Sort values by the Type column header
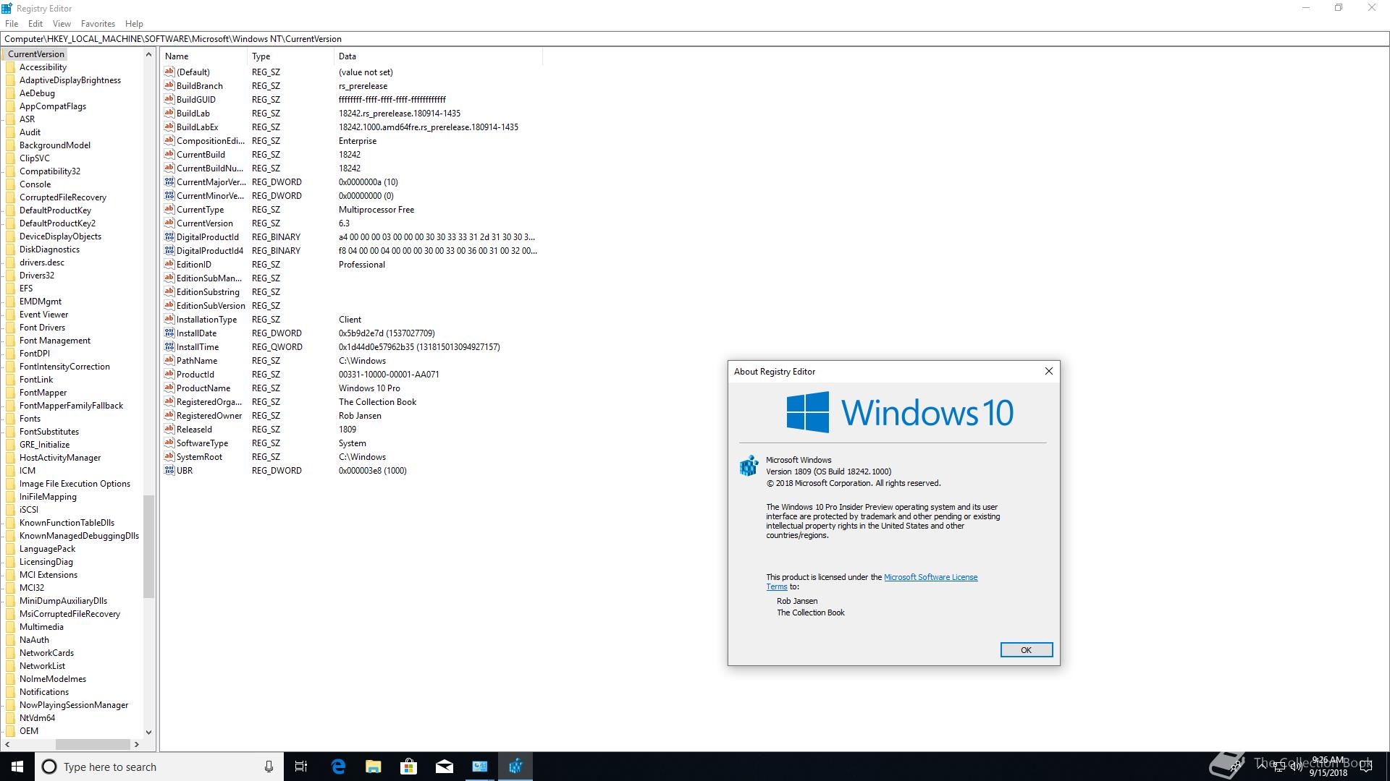 pyautogui.click(x=290, y=56)
